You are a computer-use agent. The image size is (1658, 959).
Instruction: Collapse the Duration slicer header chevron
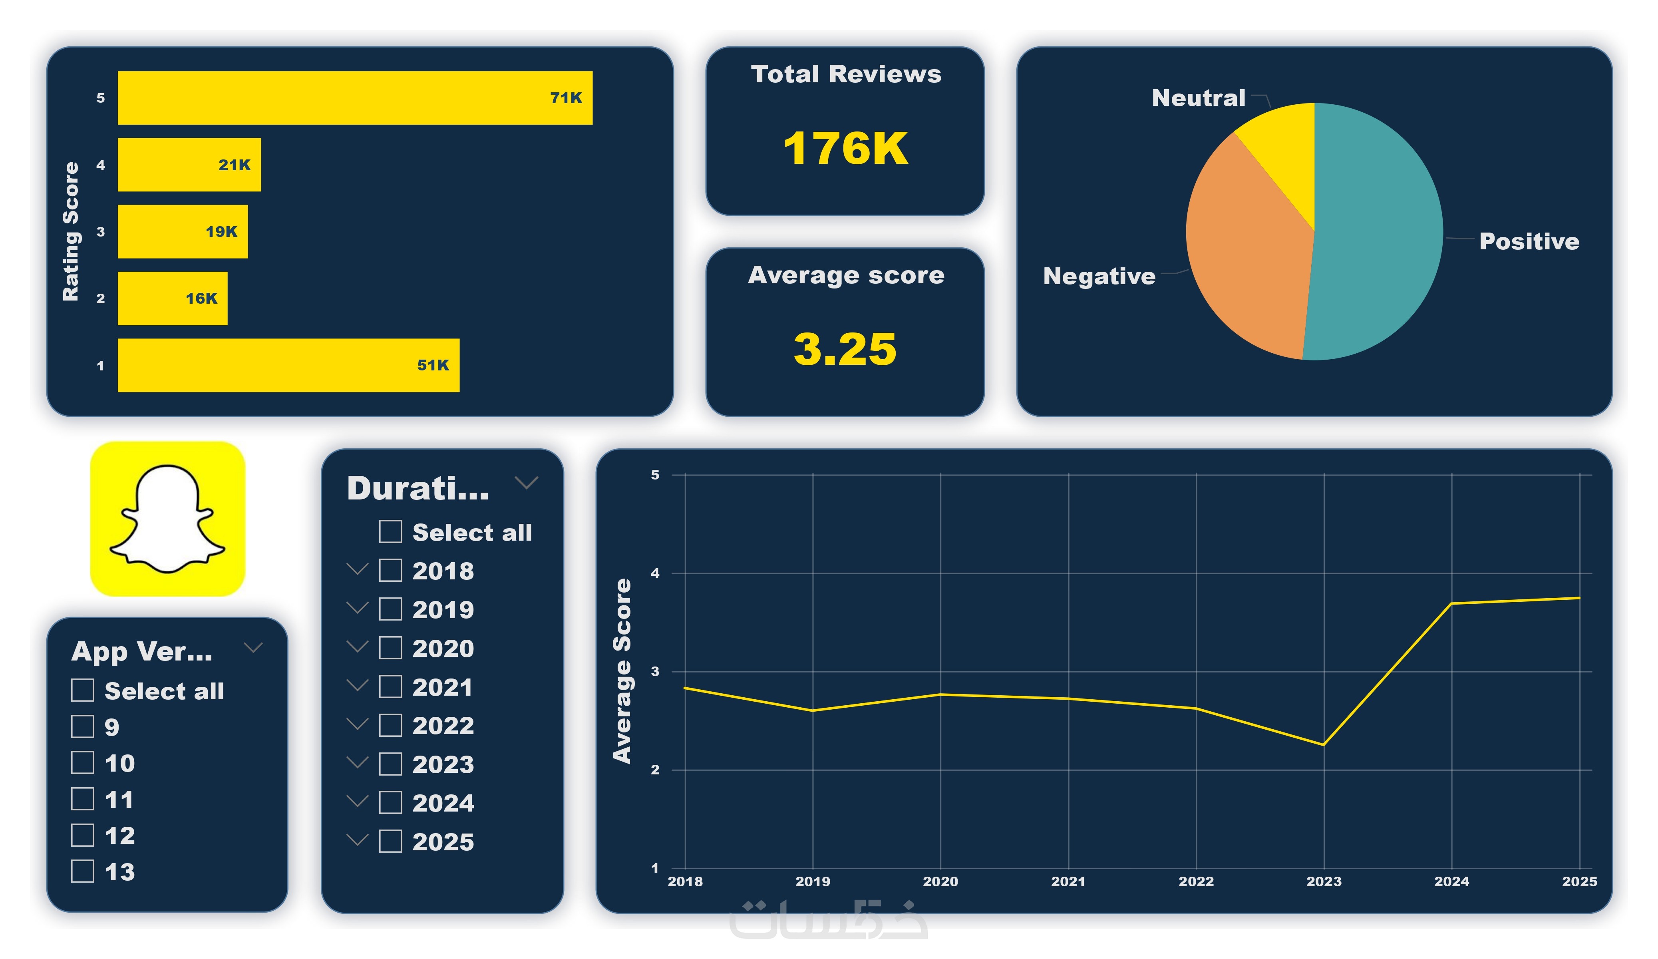point(526,482)
